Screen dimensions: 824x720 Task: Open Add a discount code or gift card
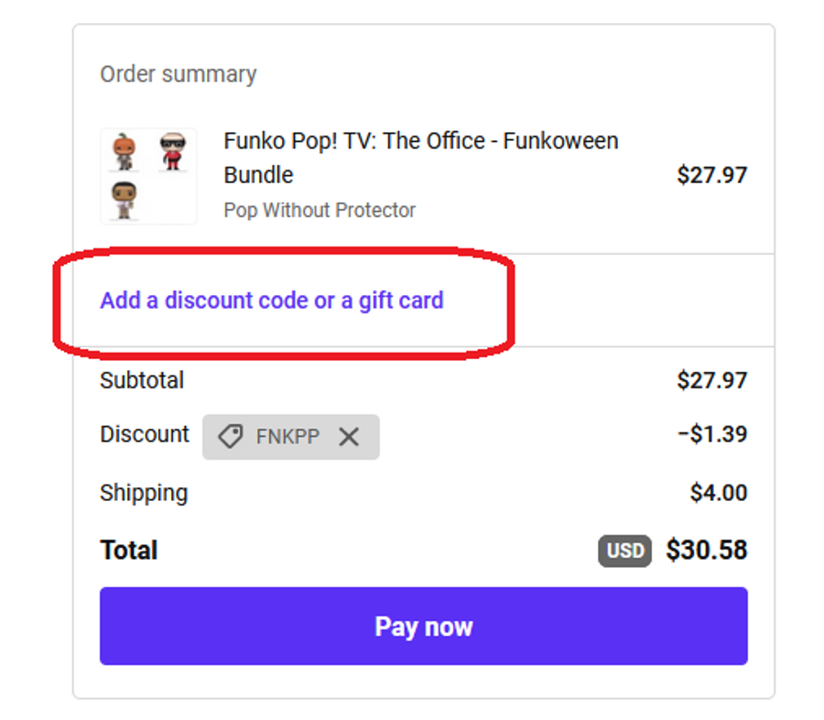(x=271, y=300)
